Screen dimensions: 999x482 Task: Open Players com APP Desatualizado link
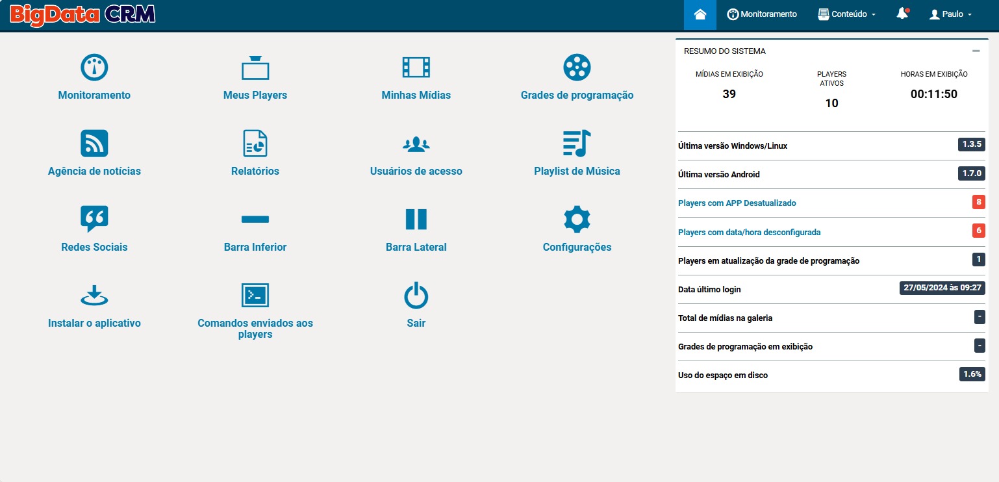click(737, 203)
